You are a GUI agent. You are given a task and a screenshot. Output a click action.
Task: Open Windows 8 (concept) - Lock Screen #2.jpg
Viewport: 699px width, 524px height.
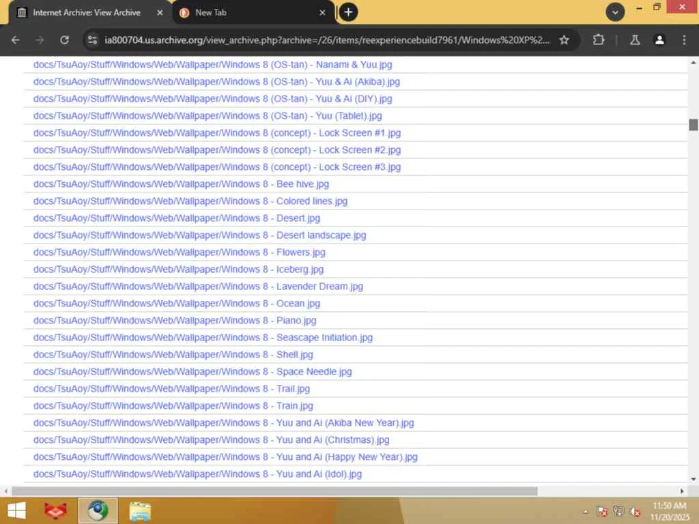click(217, 149)
